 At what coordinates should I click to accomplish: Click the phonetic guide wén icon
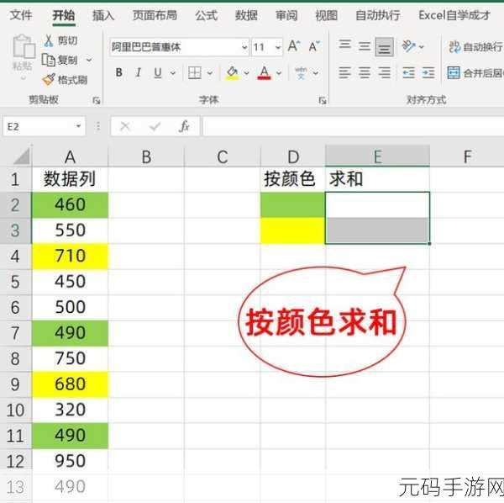pyautogui.click(x=301, y=73)
